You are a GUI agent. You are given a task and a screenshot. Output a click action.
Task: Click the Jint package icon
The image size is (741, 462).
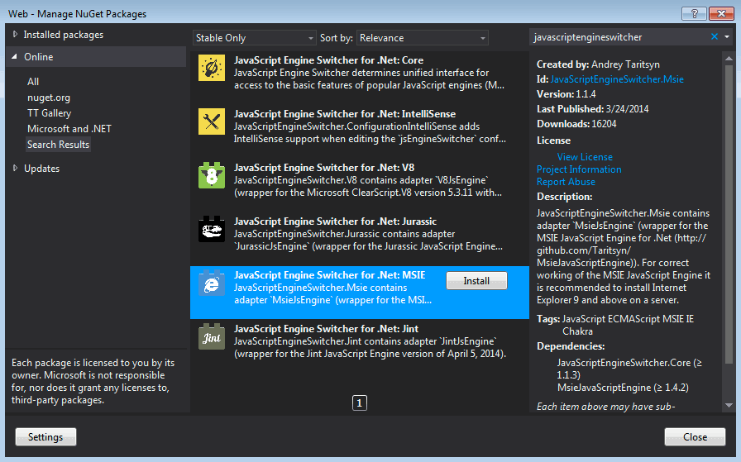(211, 336)
